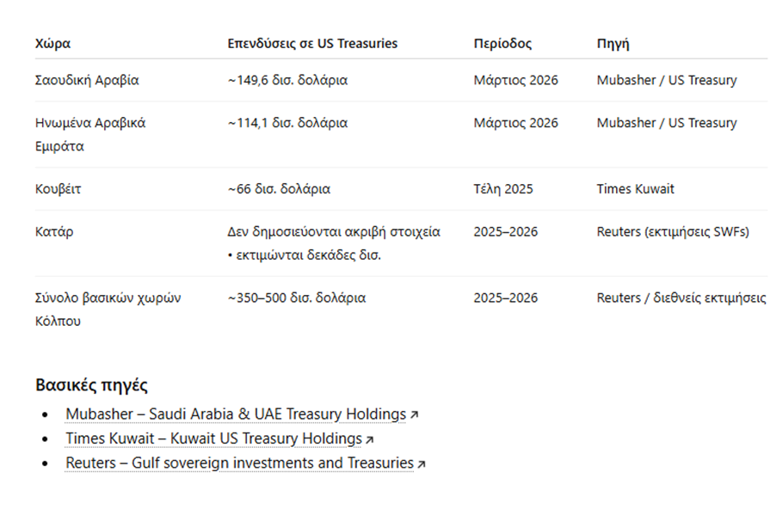Screen dimensions: 770x509
Task: Click the Σαουδική Αραβία row cell
Action: click(x=87, y=80)
